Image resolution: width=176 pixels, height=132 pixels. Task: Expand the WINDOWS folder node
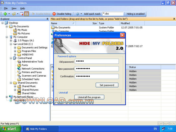15,55
